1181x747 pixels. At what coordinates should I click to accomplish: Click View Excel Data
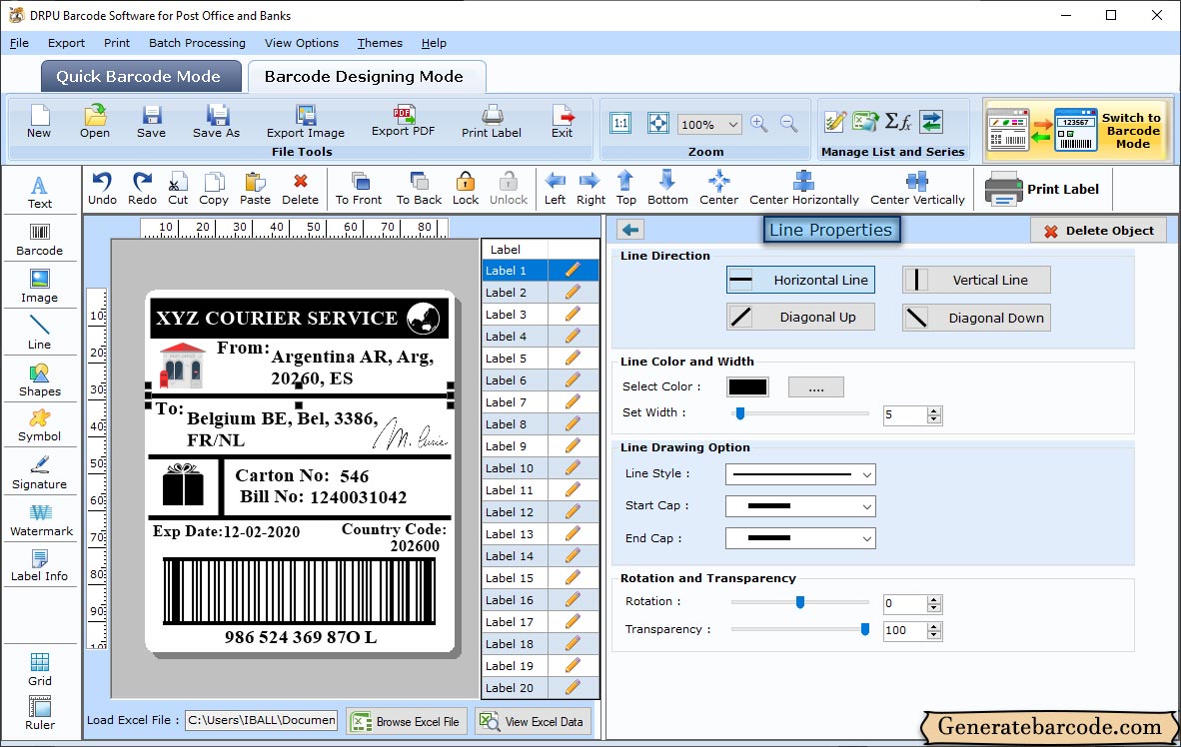pyautogui.click(x=533, y=721)
